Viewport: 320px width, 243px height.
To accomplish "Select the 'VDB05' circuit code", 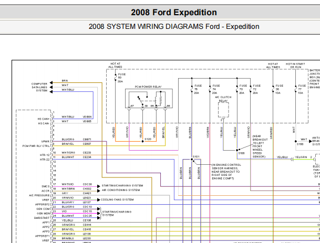I will [87, 121].
